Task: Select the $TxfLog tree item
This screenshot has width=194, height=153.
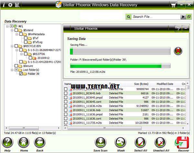Action: [38, 42]
